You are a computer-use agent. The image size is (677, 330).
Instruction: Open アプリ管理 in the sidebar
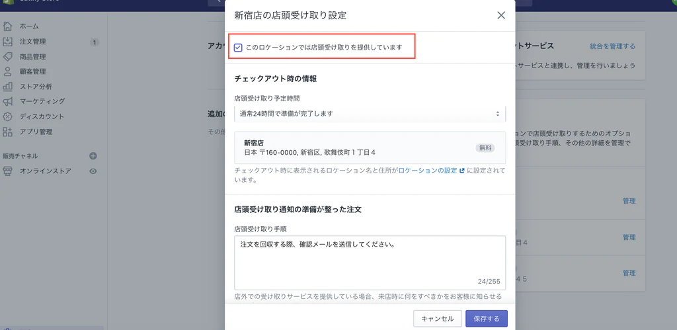click(36, 132)
